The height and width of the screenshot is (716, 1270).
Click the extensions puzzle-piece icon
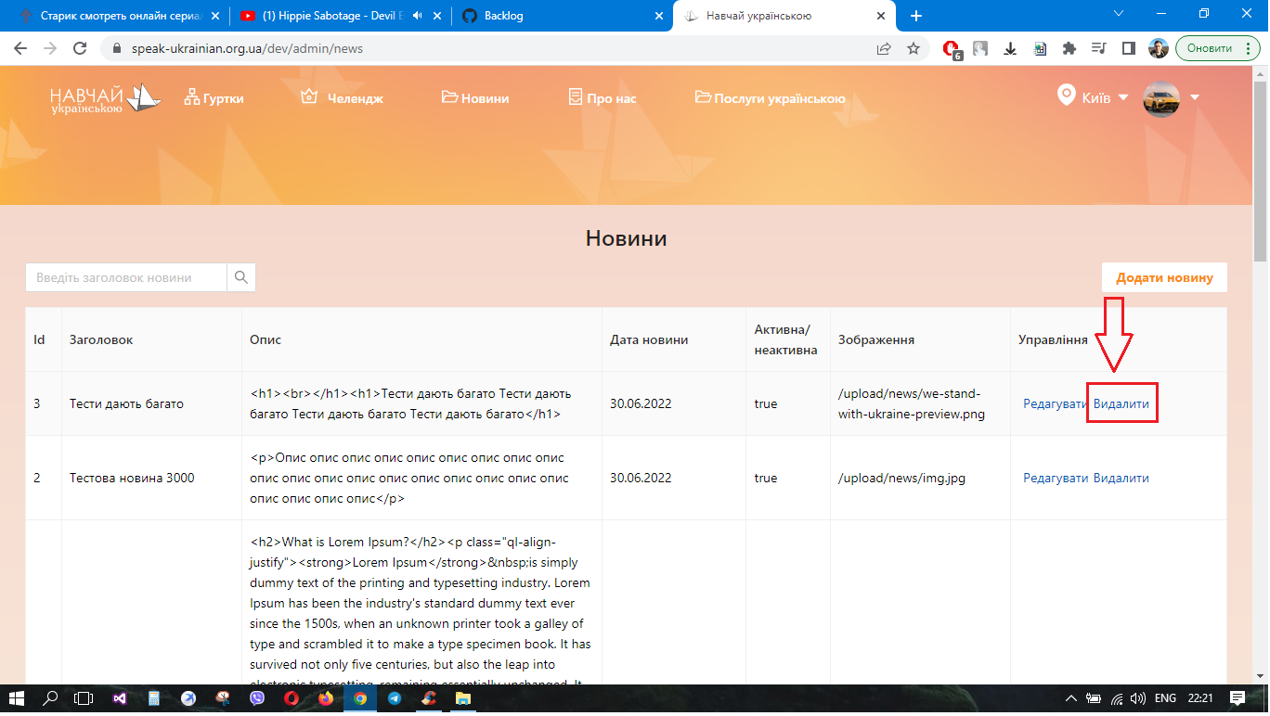(1068, 47)
